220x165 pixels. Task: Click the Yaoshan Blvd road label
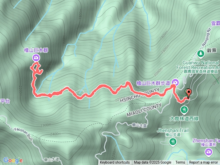[23, 134]
